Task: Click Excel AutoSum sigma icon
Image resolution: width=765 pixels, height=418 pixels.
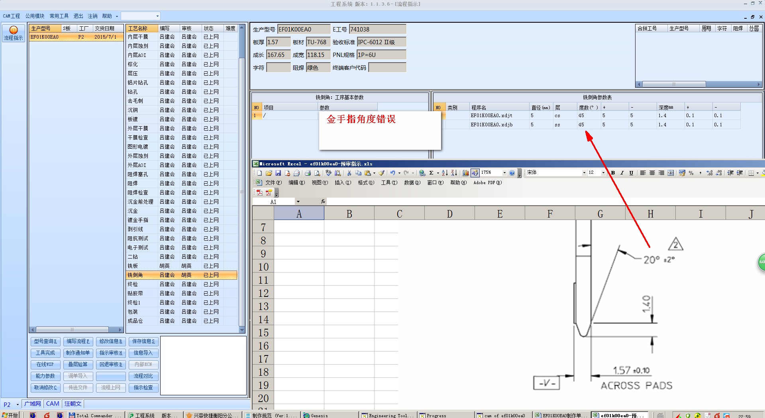Action: pyautogui.click(x=432, y=173)
